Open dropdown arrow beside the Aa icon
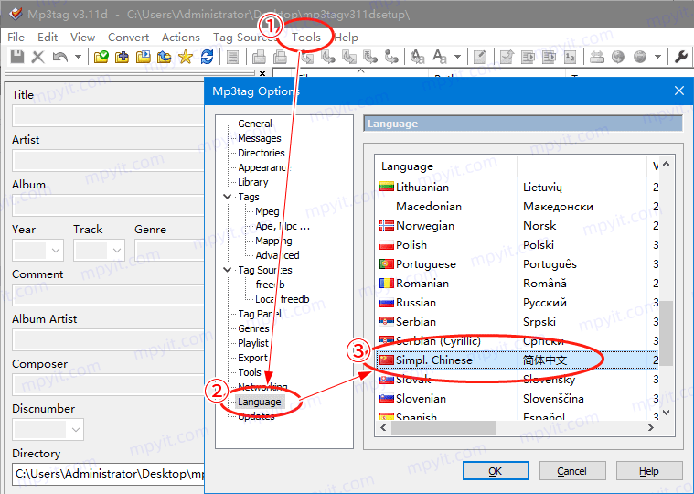Viewport: 694px width, 494px height. coord(458,57)
